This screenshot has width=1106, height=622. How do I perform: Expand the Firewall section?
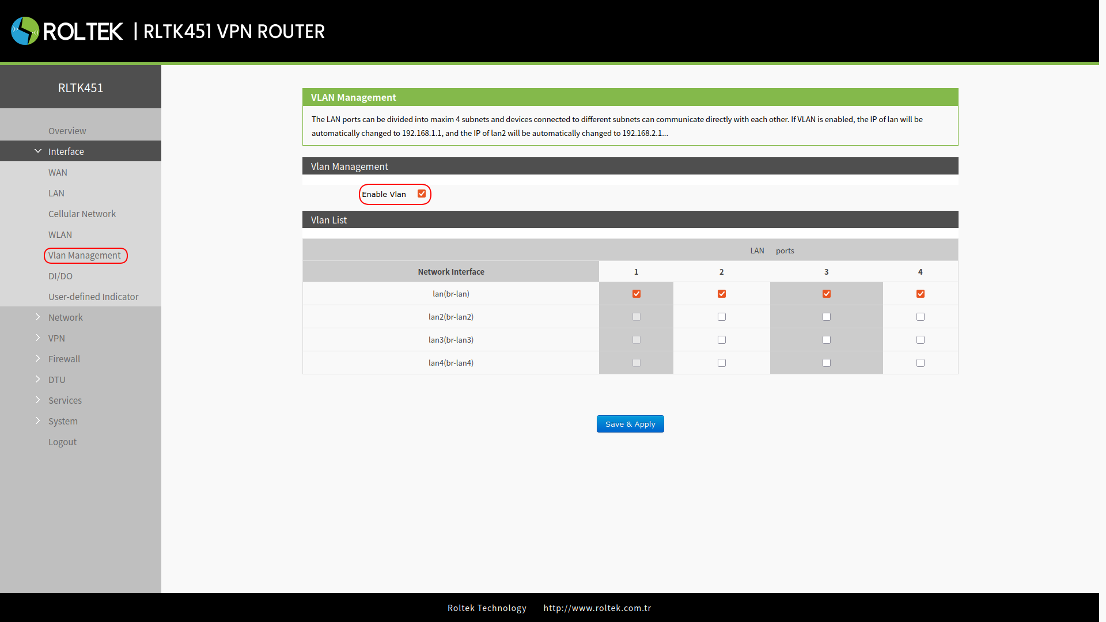click(64, 359)
